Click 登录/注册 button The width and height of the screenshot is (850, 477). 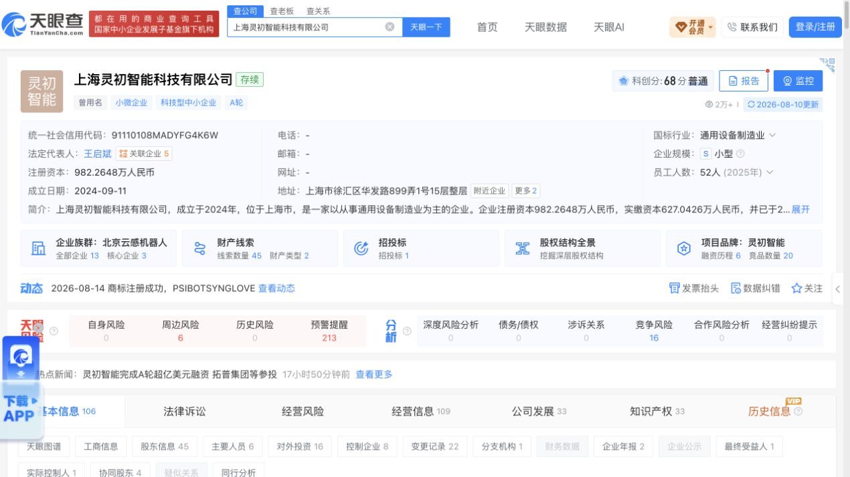815,27
